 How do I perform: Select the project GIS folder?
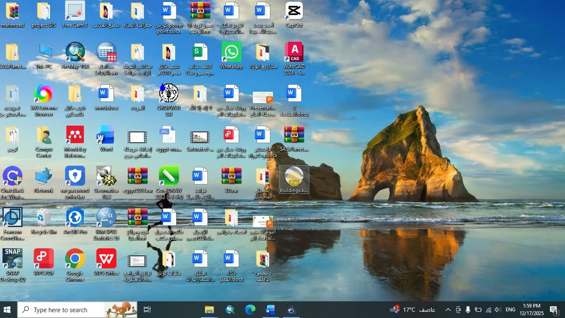(x=44, y=15)
